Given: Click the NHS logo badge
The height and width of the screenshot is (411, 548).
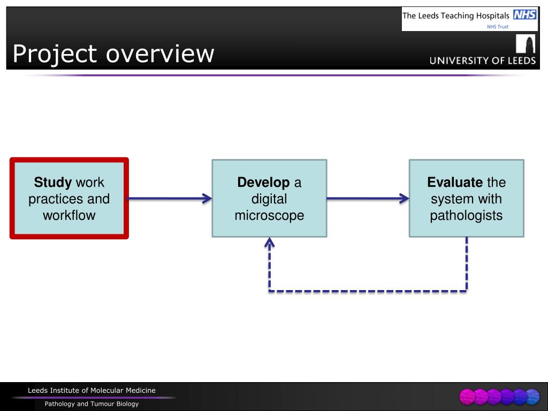Looking at the screenshot, I should (x=524, y=14).
